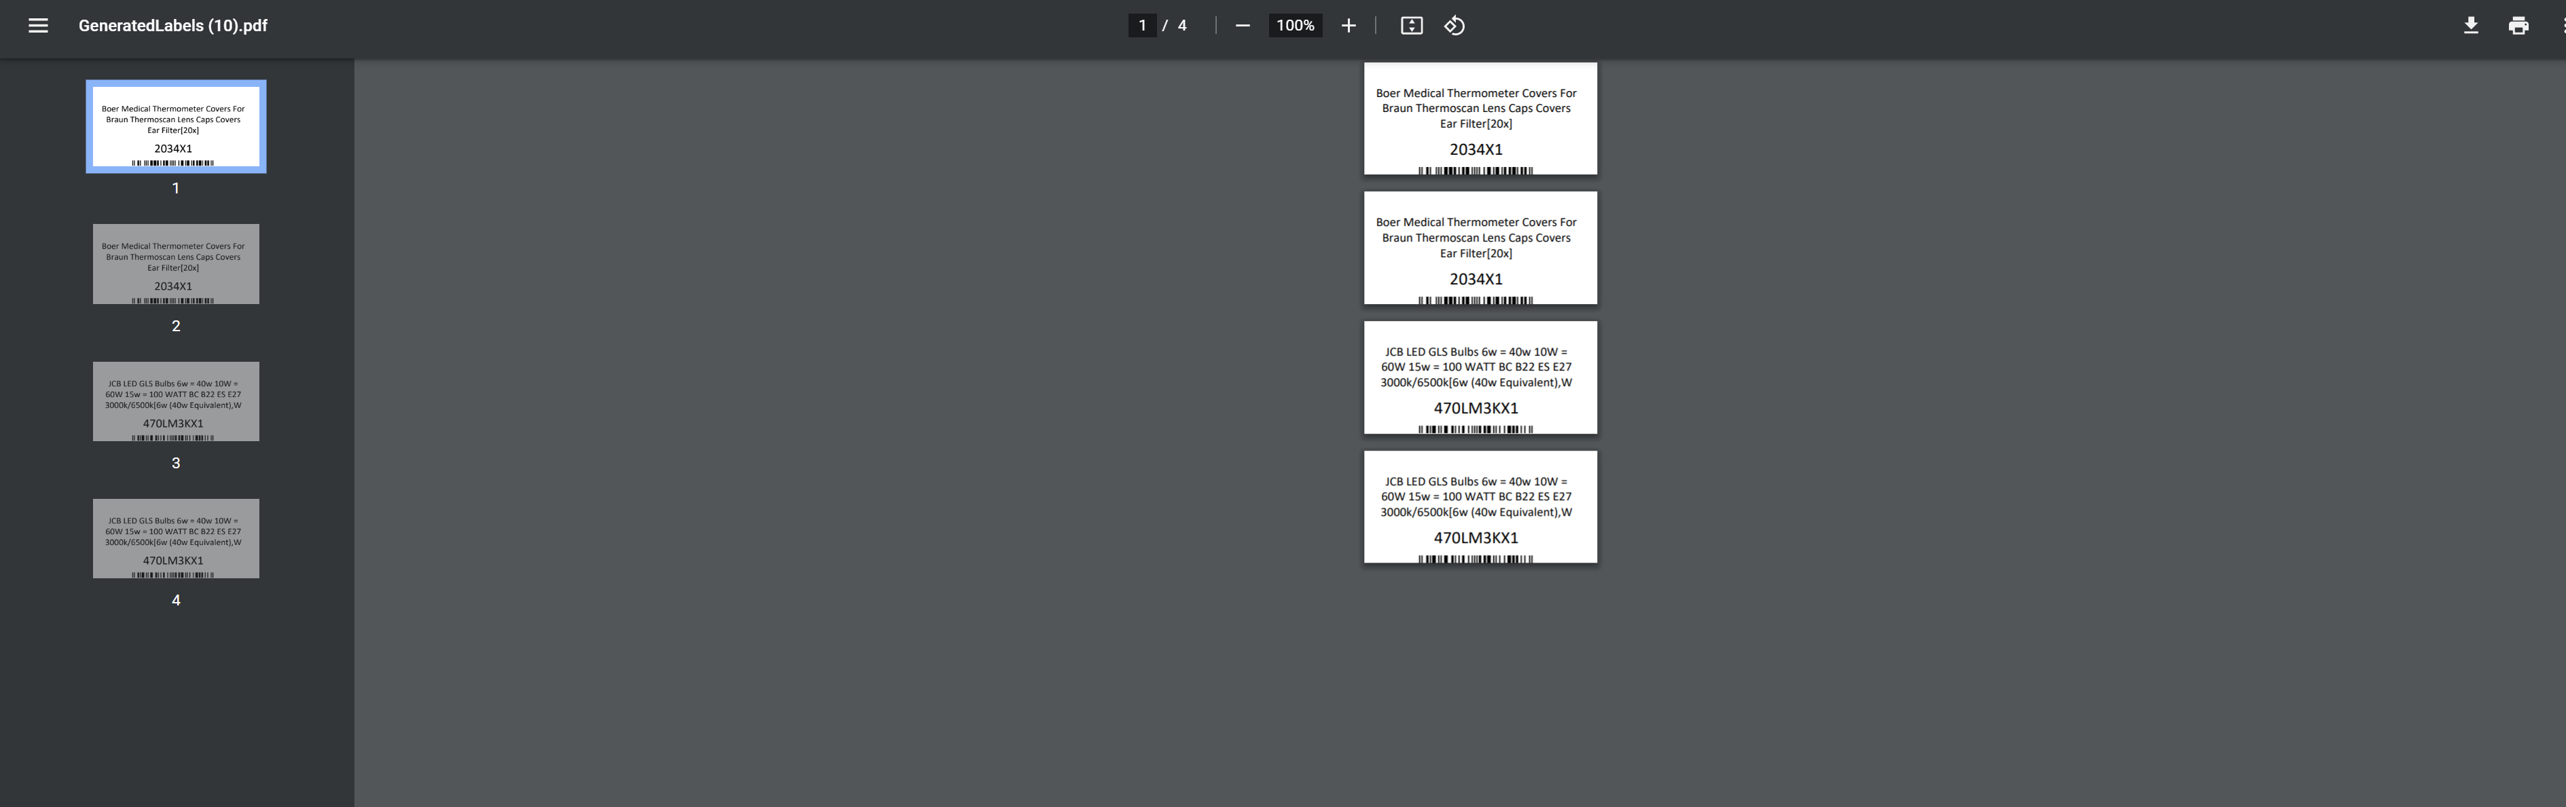The height and width of the screenshot is (807, 2566).
Task: Click JCB LED GLS Bulbs text on third page
Action: click(1476, 367)
